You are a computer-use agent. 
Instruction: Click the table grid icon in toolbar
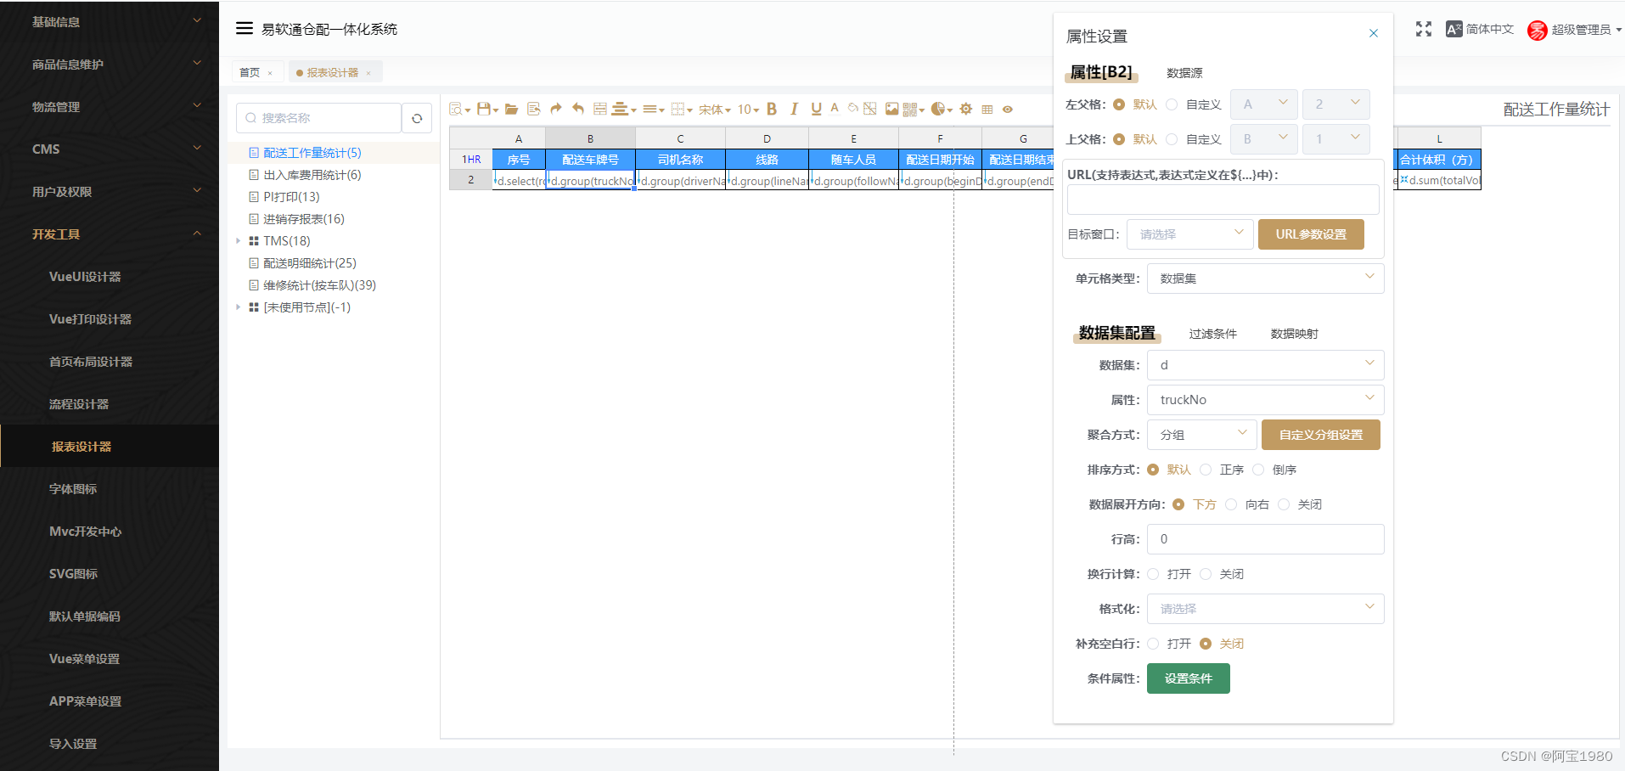click(987, 109)
